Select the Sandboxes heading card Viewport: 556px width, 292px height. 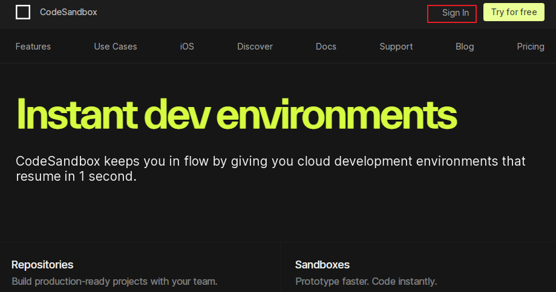click(x=322, y=265)
